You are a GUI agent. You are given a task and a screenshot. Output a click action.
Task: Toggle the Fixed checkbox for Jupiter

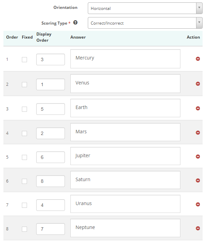(x=24, y=157)
